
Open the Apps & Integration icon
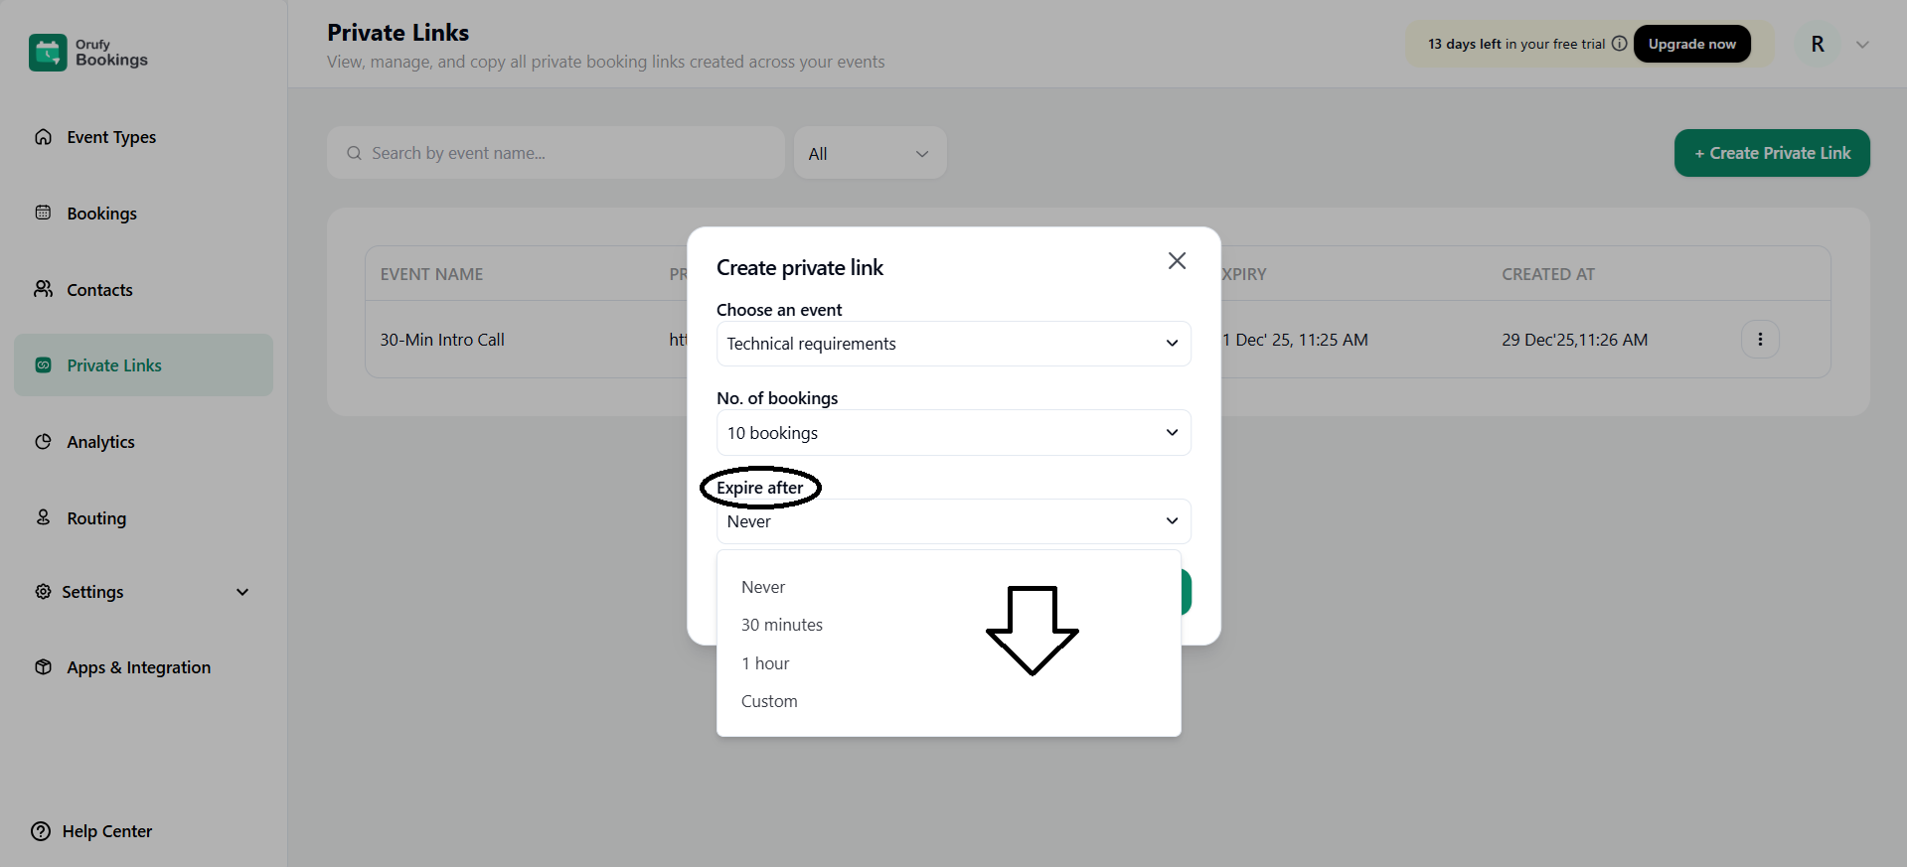[x=44, y=666]
